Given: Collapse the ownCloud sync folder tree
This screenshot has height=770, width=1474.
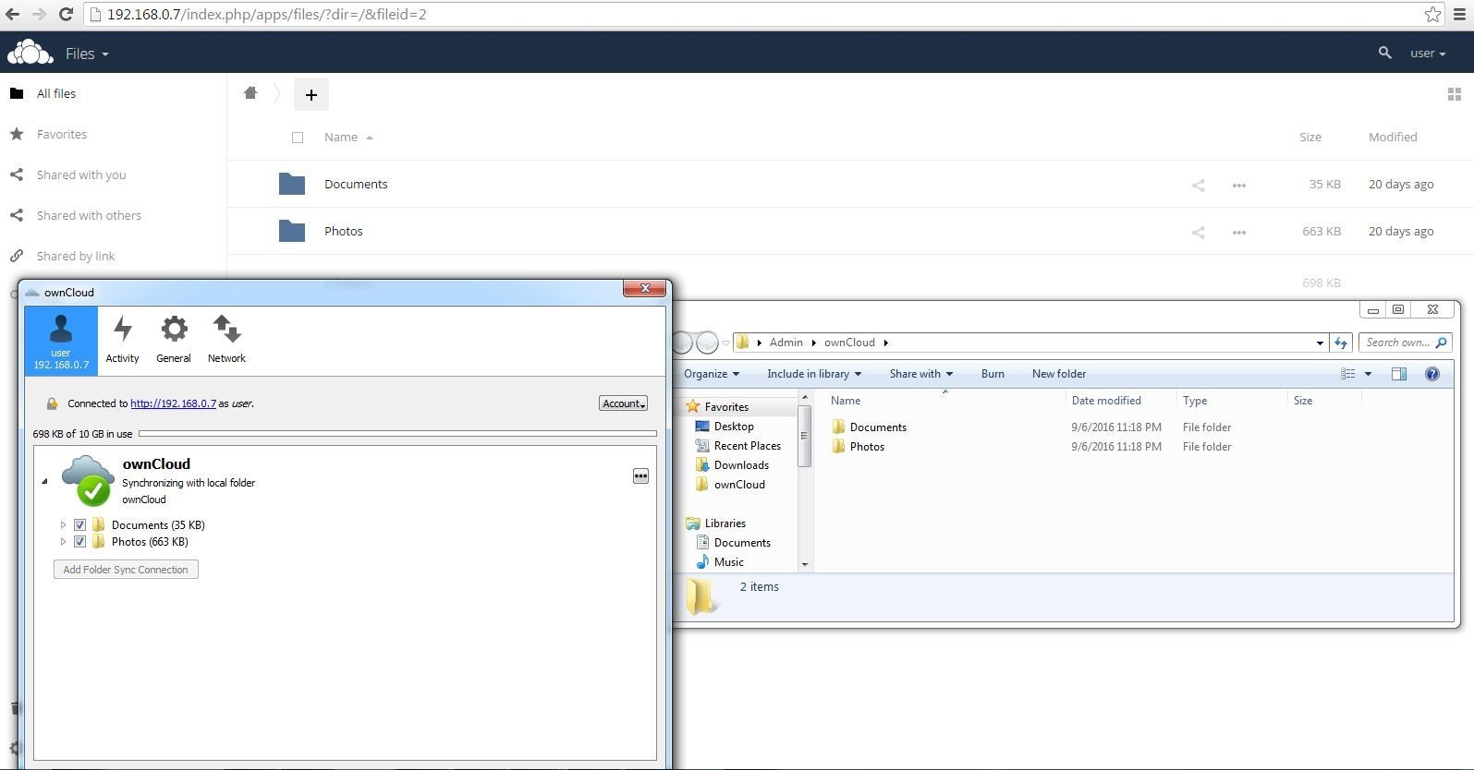Looking at the screenshot, I should 44,481.
